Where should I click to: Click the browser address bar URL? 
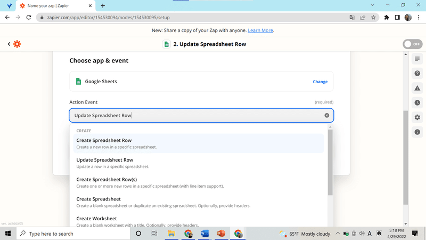109,18
